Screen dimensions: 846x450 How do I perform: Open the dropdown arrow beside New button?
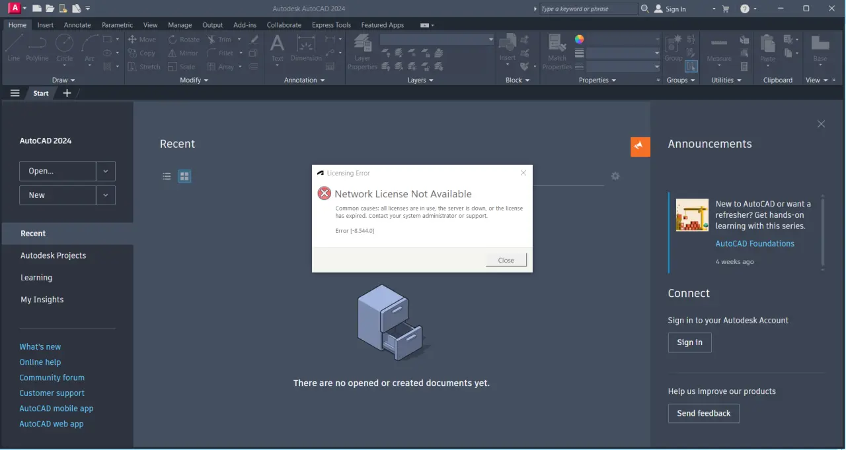(x=106, y=195)
